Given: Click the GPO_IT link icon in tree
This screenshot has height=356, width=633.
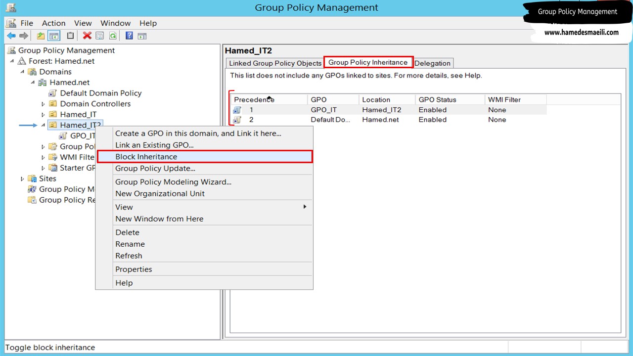Looking at the screenshot, I should point(63,136).
